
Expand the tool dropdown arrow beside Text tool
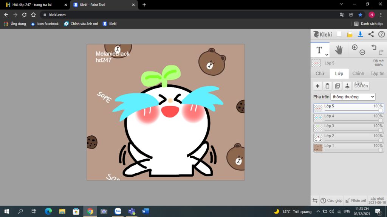pyautogui.click(x=327, y=55)
